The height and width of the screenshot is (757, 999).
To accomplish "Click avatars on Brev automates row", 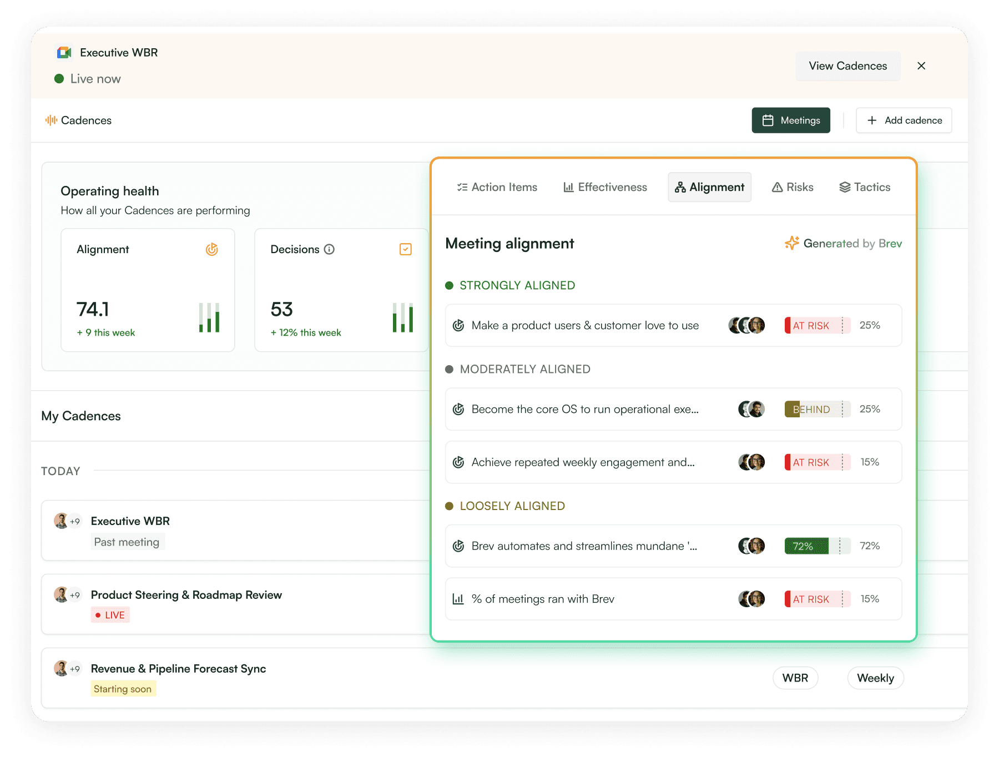I will coord(751,546).
